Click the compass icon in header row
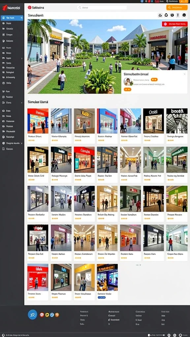Image resolution: width=190 pixels, height=337 pixels. [172, 15]
